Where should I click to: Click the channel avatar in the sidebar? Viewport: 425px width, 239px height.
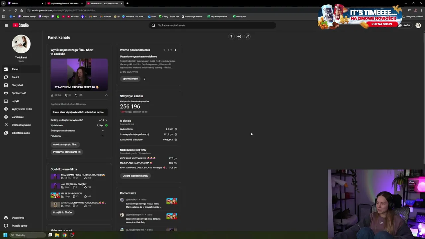[21, 44]
